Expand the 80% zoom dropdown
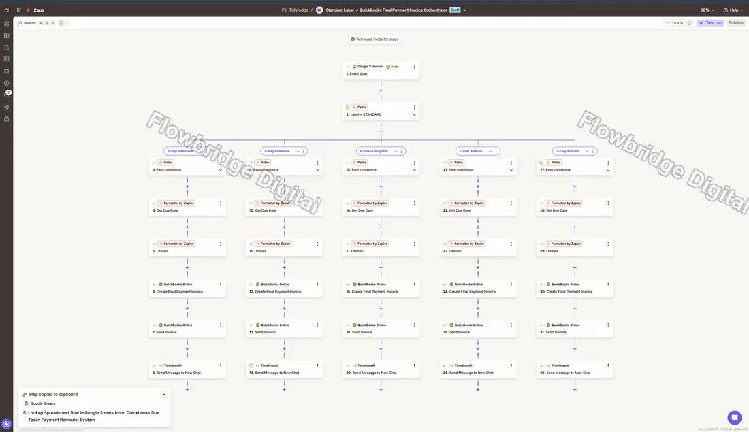The height and width of the screenshot is (432, 749). point(707,10)
